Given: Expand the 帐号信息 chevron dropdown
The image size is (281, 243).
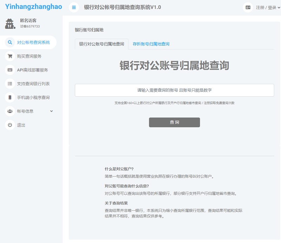Looking at the screenshot, I should [51, 111].
